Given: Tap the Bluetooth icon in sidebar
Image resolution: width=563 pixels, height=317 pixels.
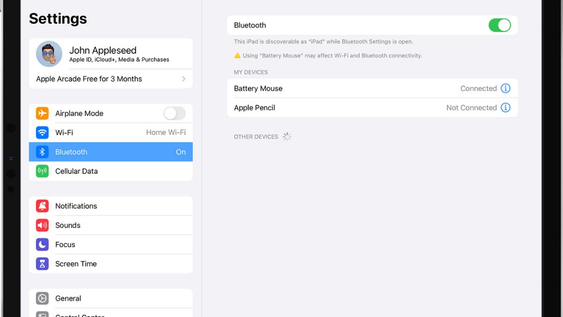Looking at the screenshot, I should click(42, 152).
